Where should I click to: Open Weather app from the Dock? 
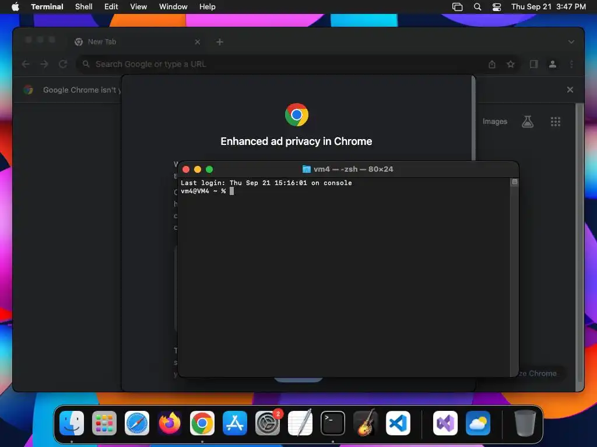point(478,423)
